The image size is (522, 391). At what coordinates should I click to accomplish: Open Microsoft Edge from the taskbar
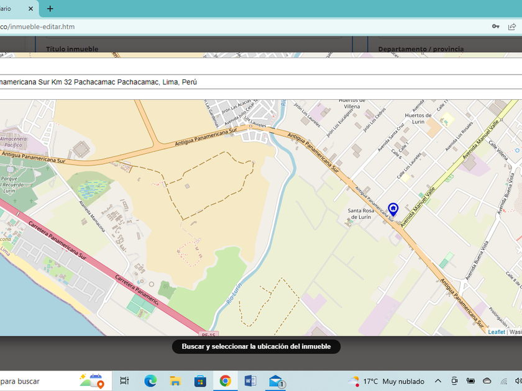150,380
